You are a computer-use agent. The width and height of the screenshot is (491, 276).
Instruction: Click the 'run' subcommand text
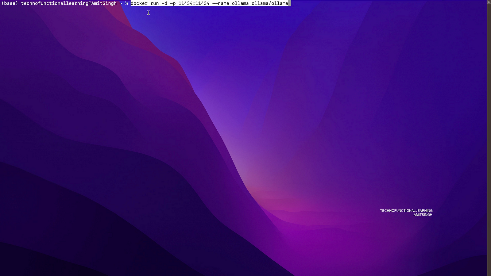(154, 3)
